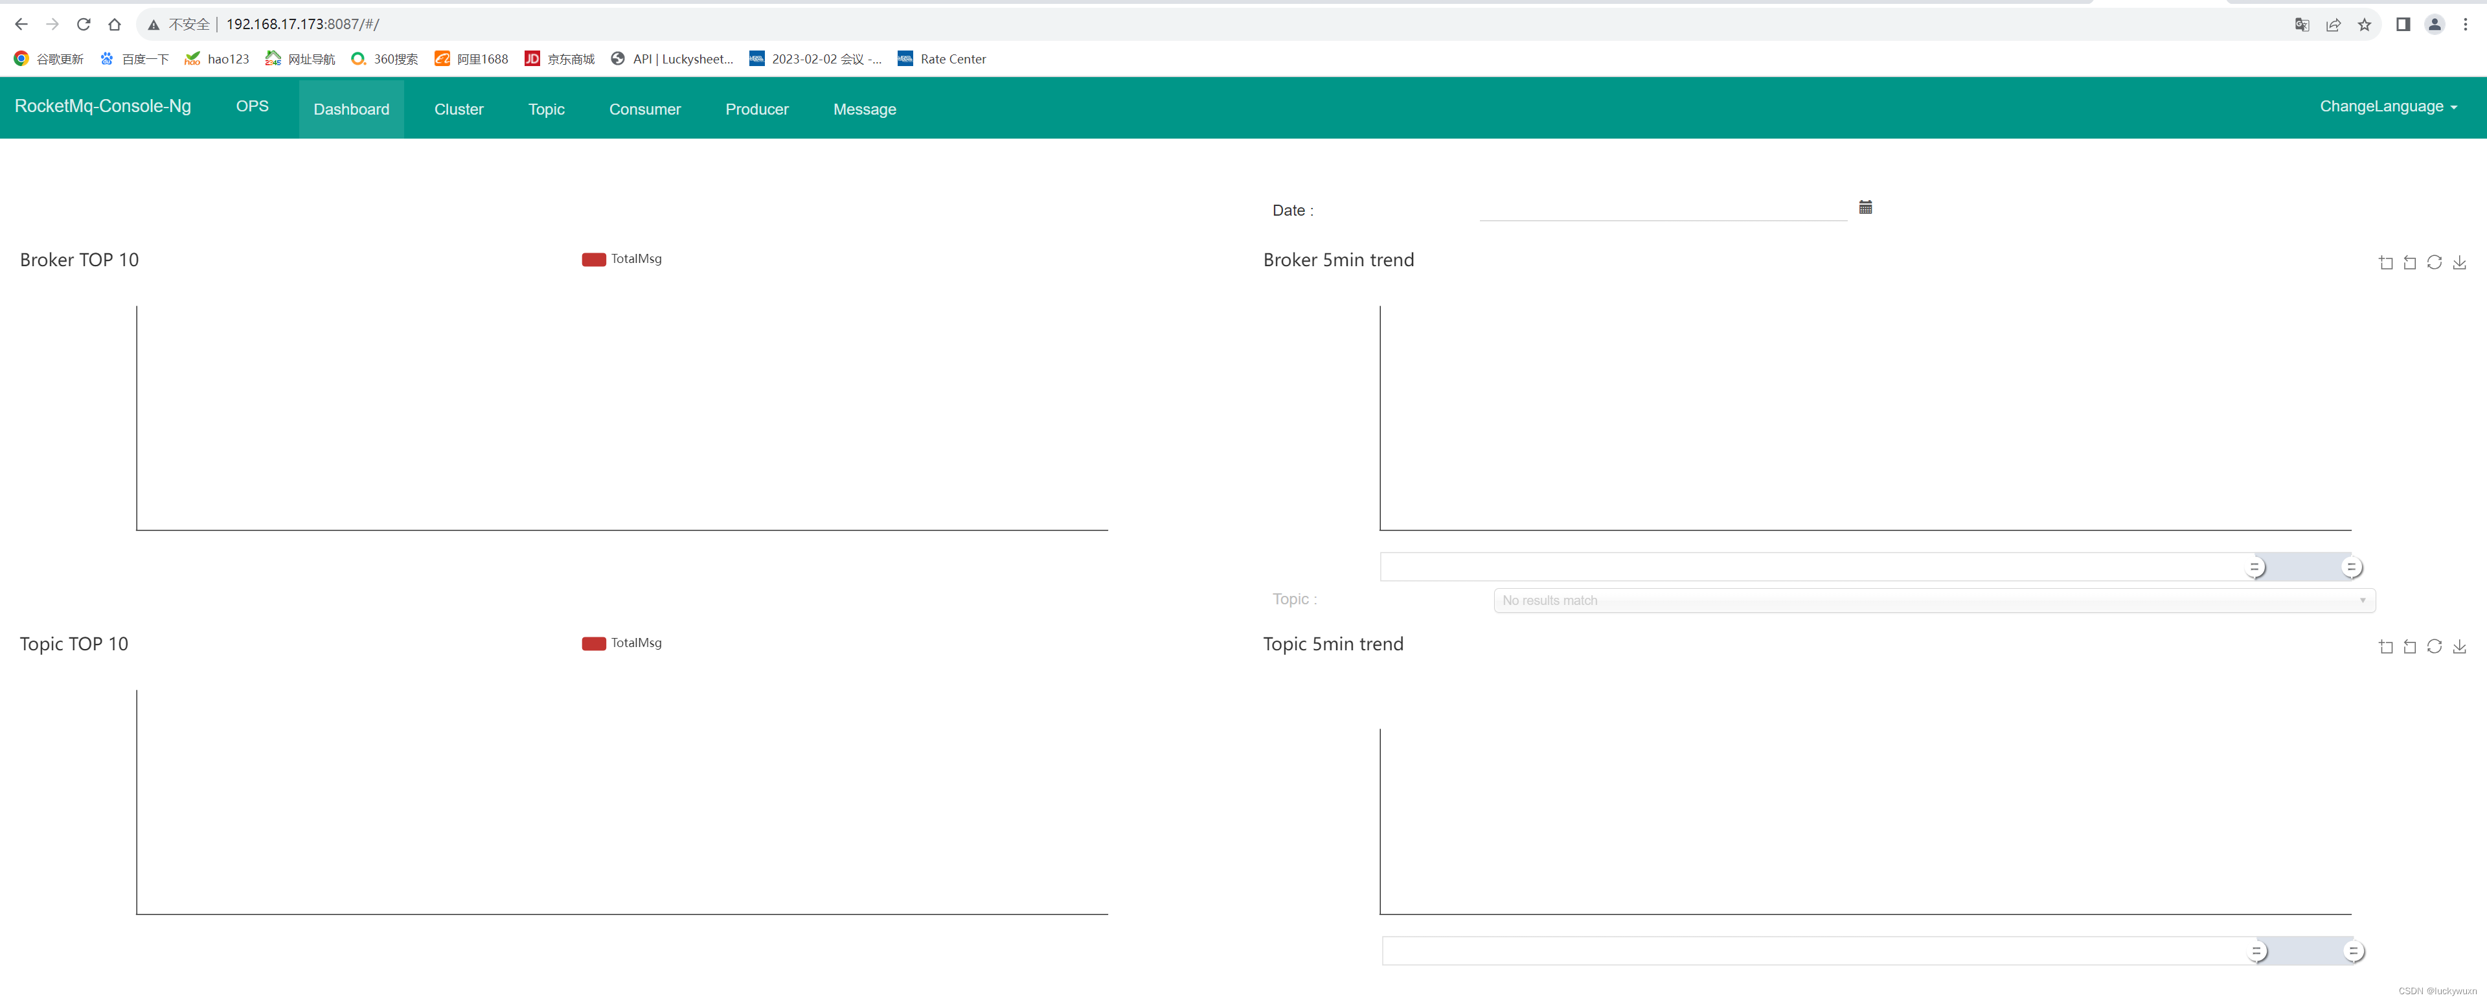The height and width of the screenshot is (1002, 2487).
Task: Save Broker 5min trend chart as image
Action: (2459, 262)
